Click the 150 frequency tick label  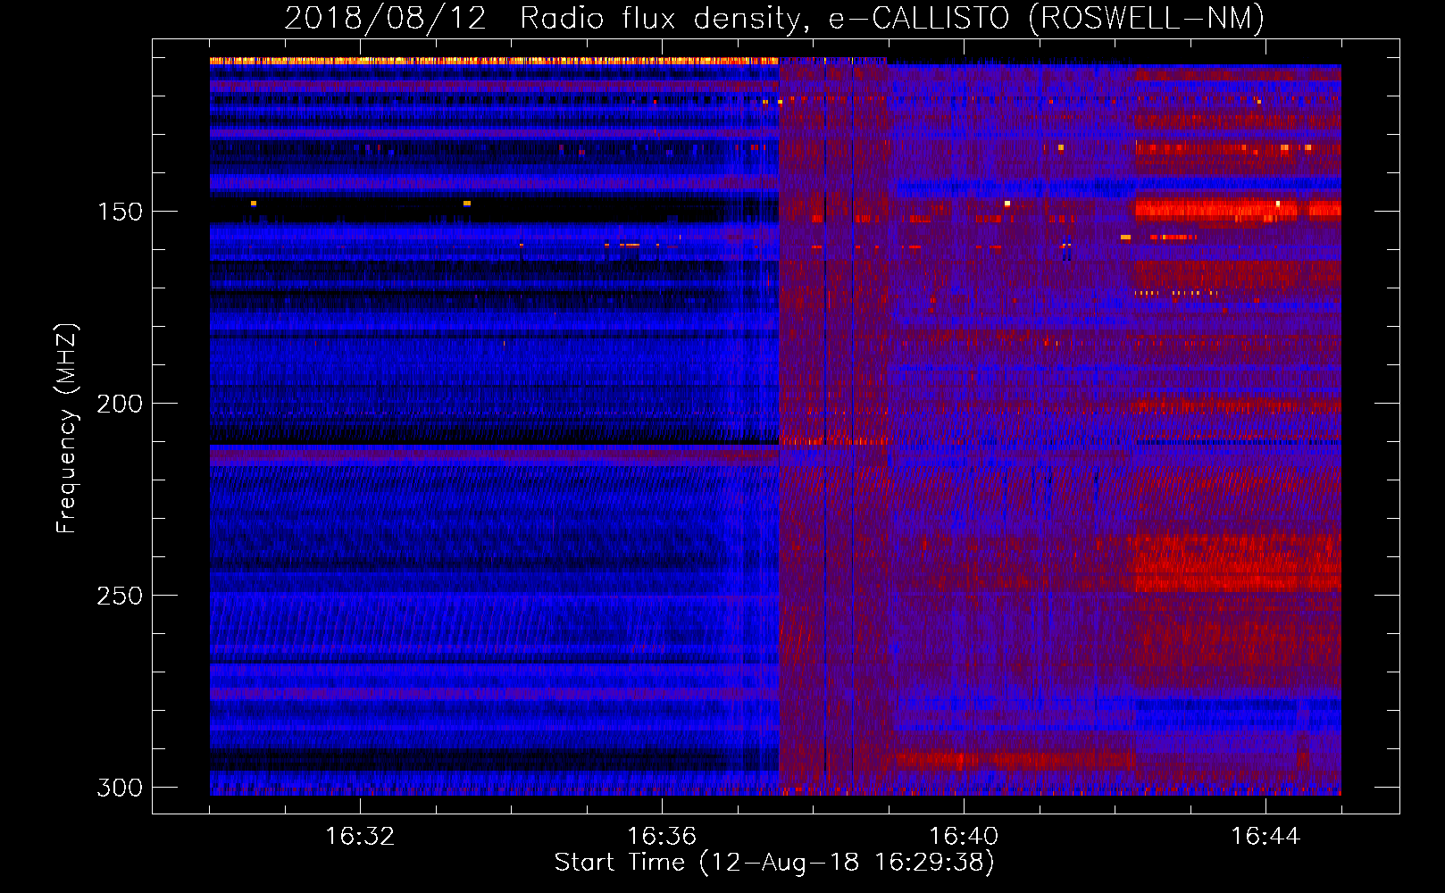point(120,212)
